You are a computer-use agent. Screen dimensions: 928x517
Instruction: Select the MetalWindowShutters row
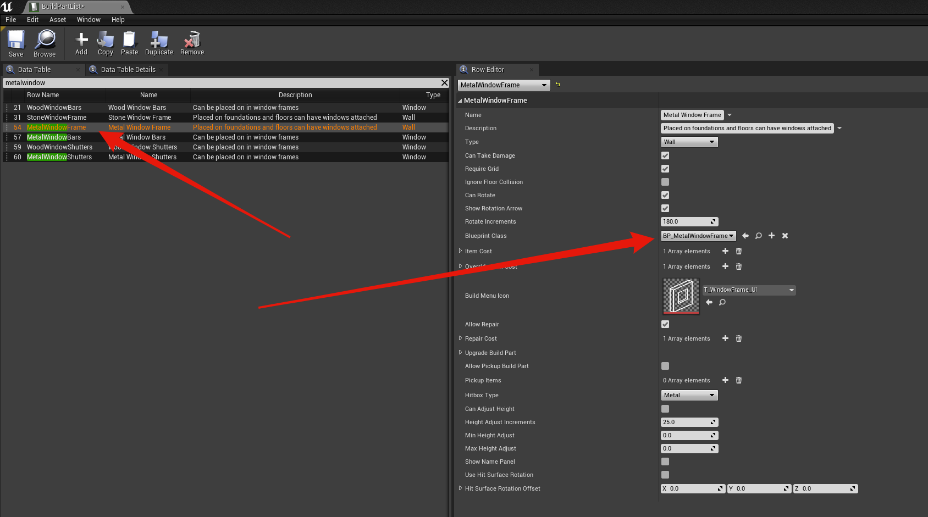click(59, 157)
